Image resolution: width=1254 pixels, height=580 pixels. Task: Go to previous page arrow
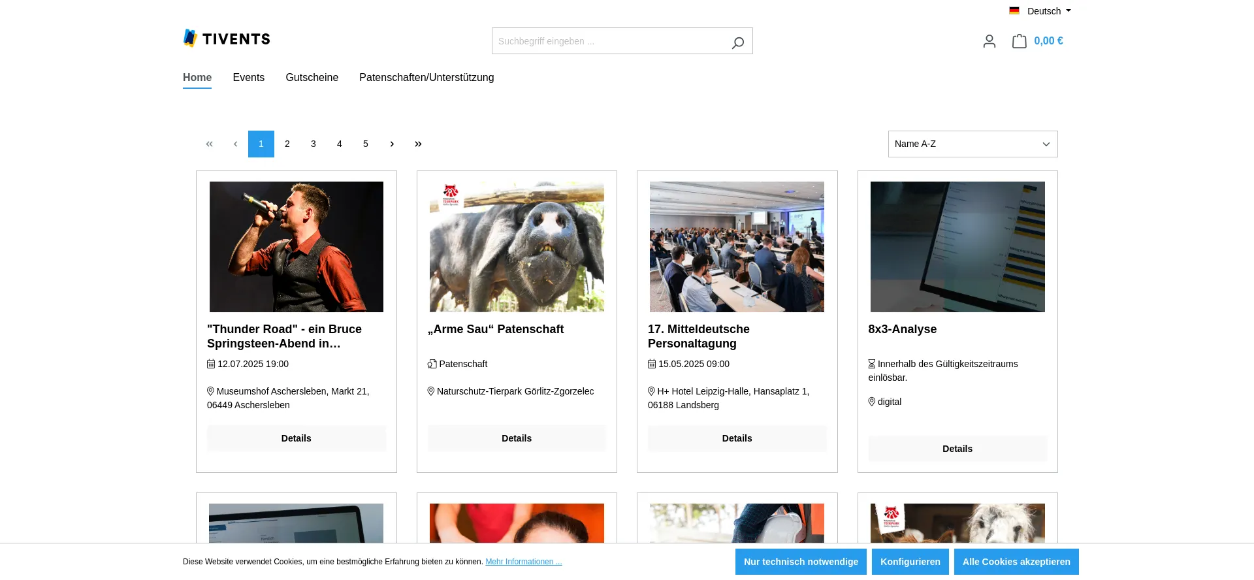[235, 144]
